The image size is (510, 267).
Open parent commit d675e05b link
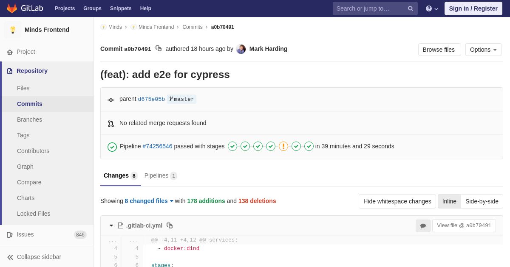click(151, 99)
